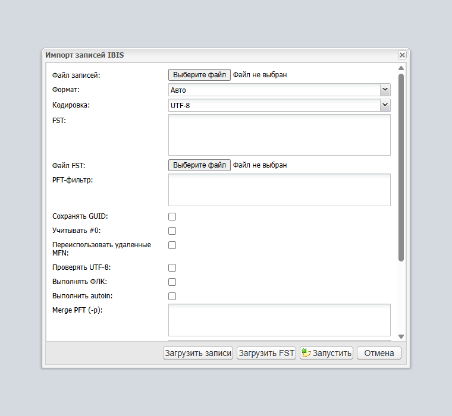
Task: Tick the Учитывать #0 checkbox
Action: point(172,231)
